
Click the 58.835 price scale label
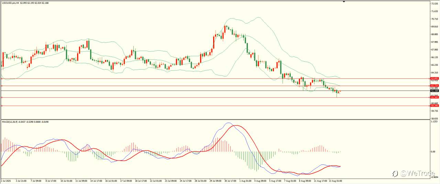coord(434,119)
